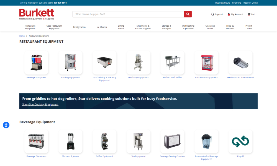Go to Home via the breadcrumb
Image resolution: width=277 pixels, height=166 pixels.
[22, 36]
